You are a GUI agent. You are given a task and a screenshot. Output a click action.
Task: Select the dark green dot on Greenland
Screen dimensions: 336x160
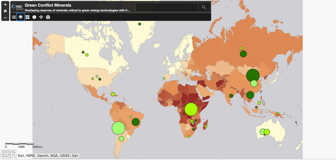click(x=139, y=24)
